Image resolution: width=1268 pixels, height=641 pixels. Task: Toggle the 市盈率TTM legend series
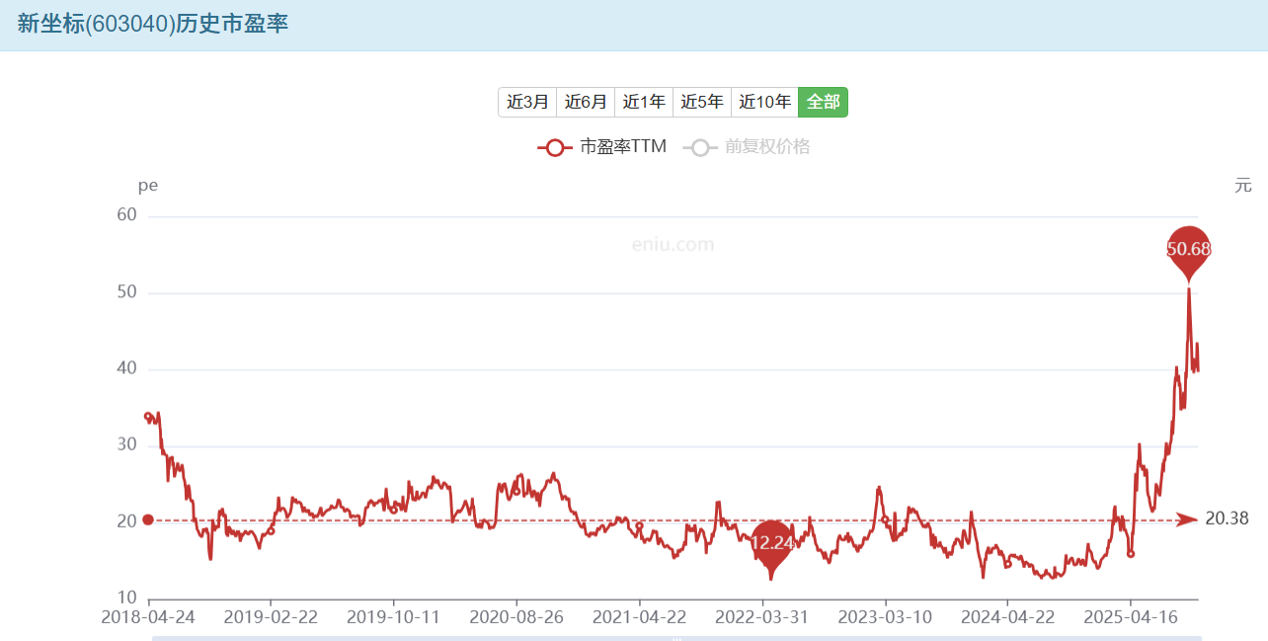(602, 147)
